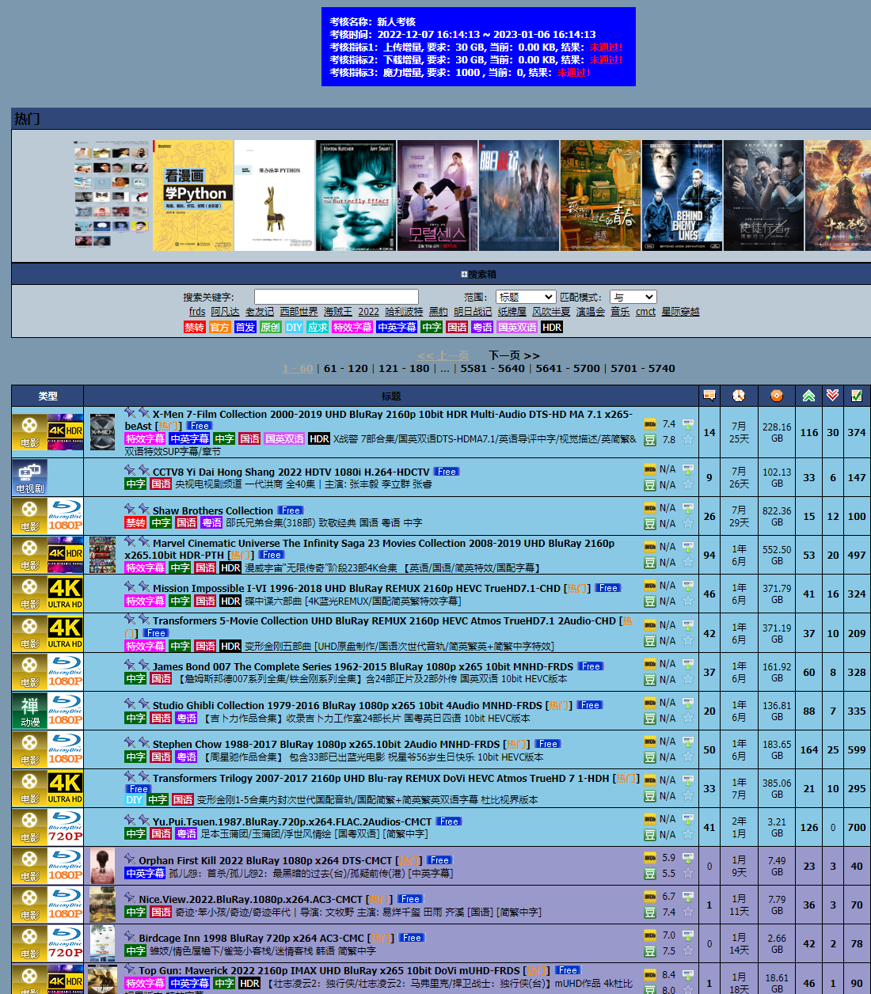Bookmark the Orphan First Kill torrent

(688, 873)
